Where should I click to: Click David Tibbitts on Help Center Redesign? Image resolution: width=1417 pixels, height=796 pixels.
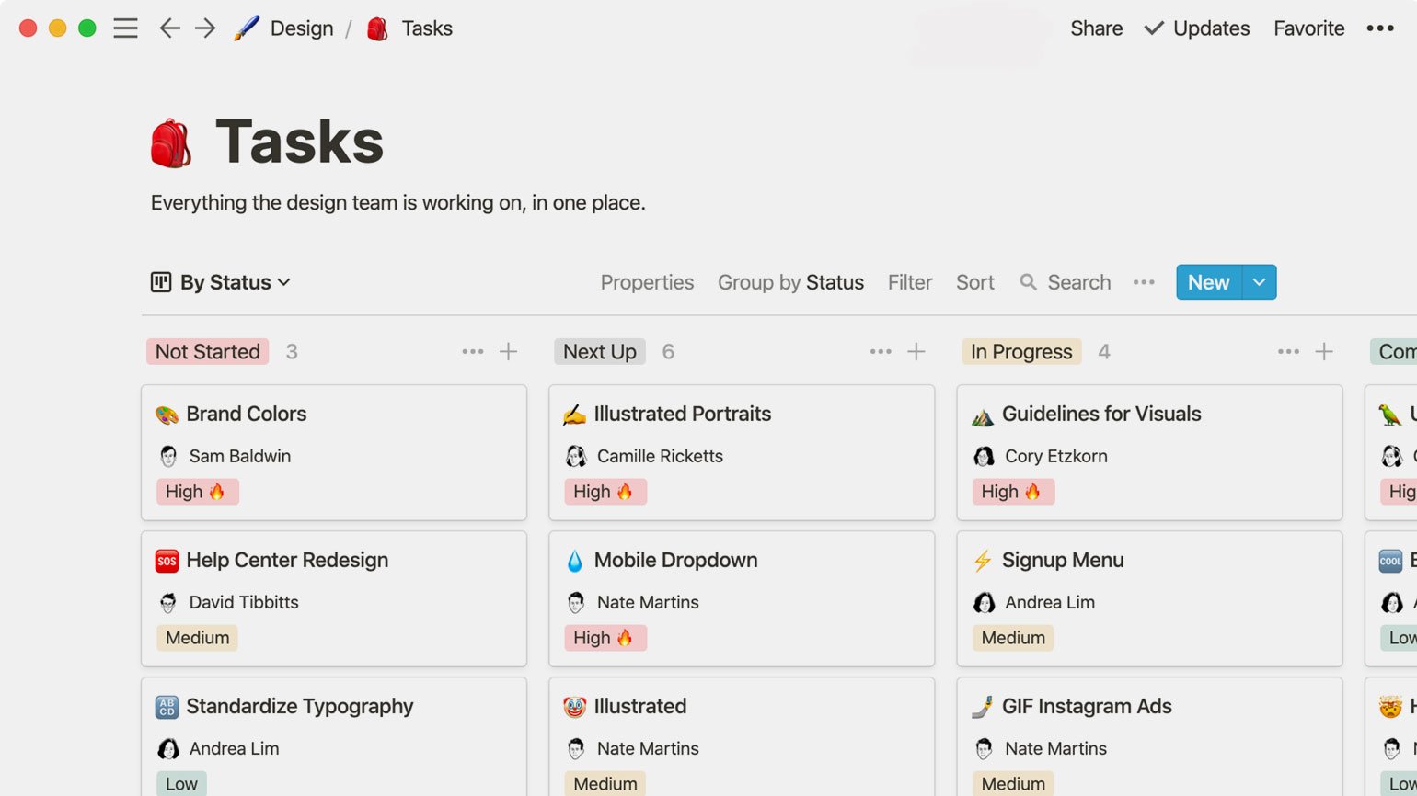tap(244, 602)
